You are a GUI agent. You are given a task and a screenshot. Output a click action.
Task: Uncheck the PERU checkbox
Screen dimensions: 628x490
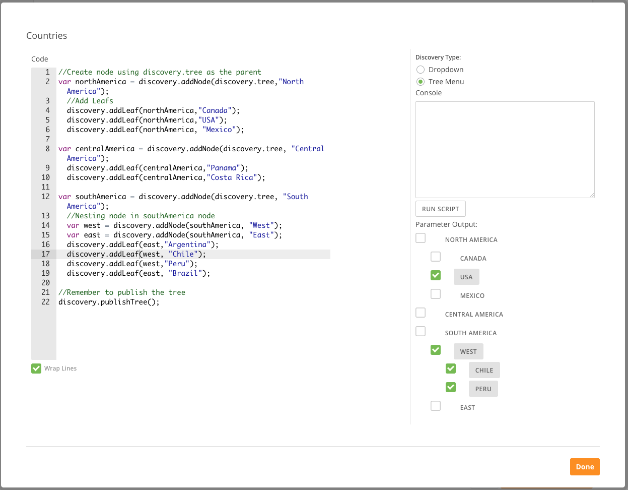(451, 387)
